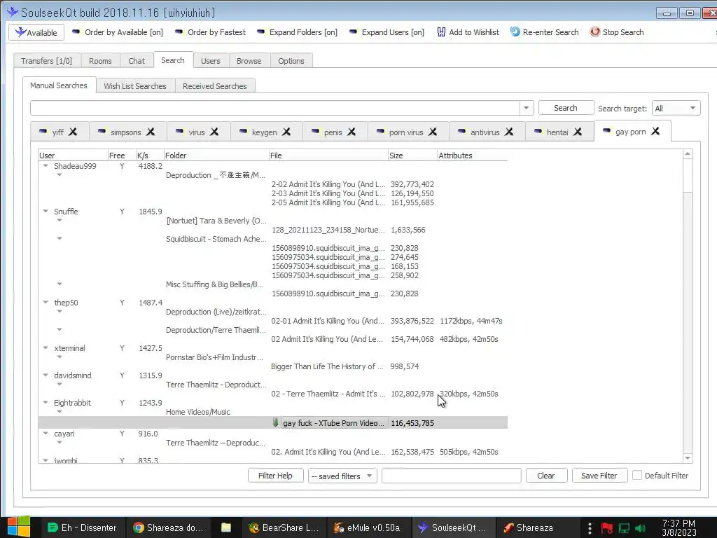Click the Filter Help button

coord(275,476)
